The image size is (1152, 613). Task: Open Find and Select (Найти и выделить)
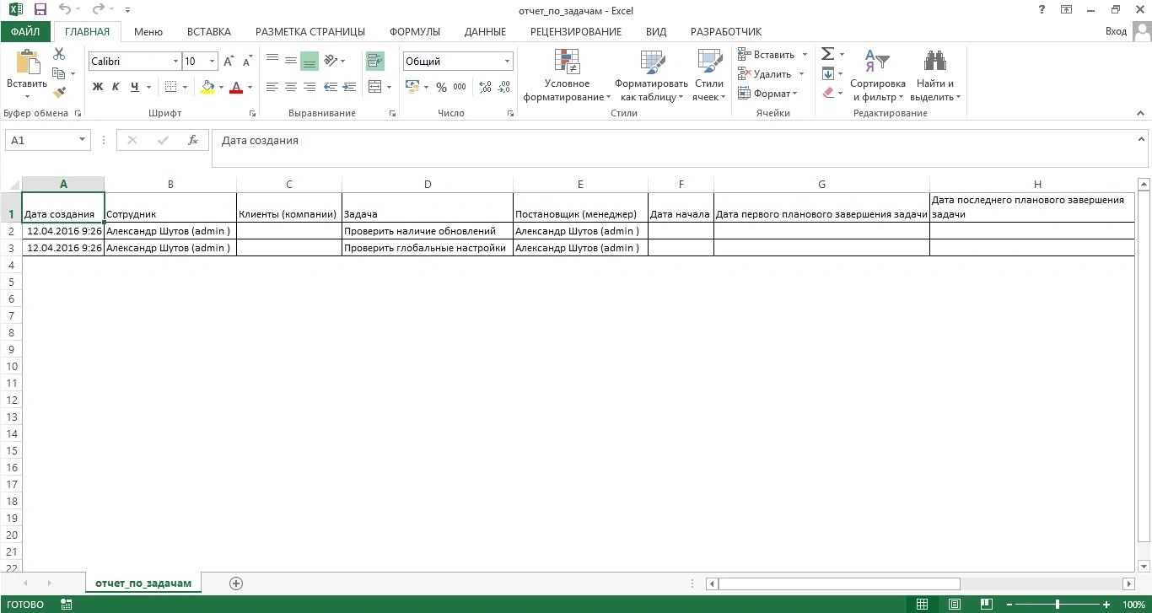click(934, 76)
